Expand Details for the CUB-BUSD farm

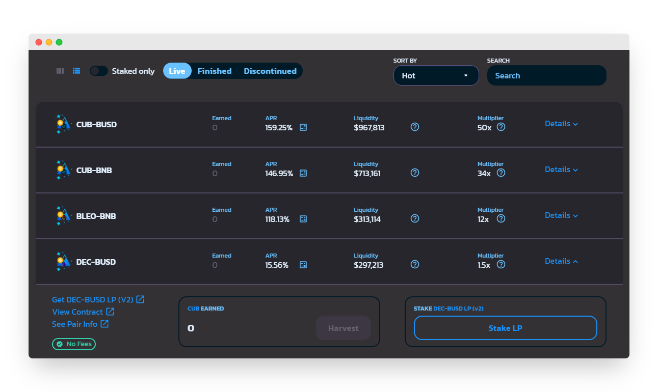click(x=562, y=124)
